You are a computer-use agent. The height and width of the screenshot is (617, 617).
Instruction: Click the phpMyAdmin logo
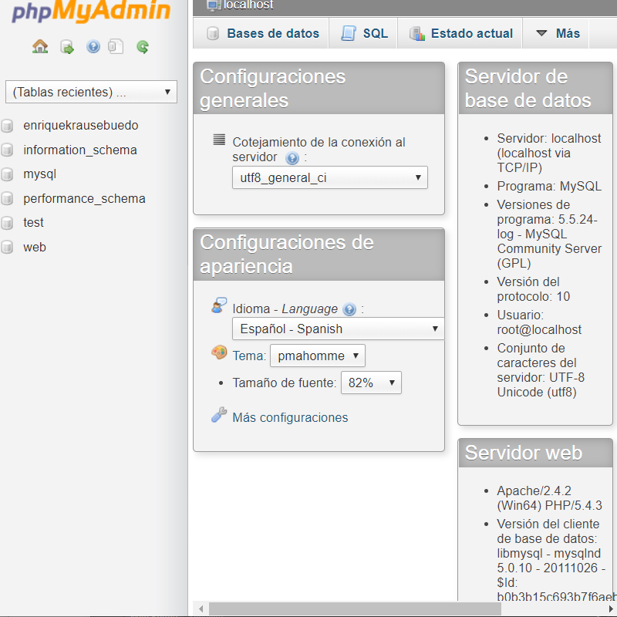[91, 11]
